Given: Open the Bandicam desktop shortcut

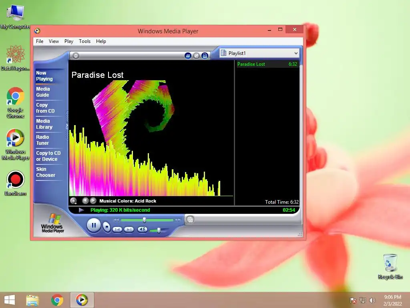Looking at the screenshot, I should pos(16,183).
